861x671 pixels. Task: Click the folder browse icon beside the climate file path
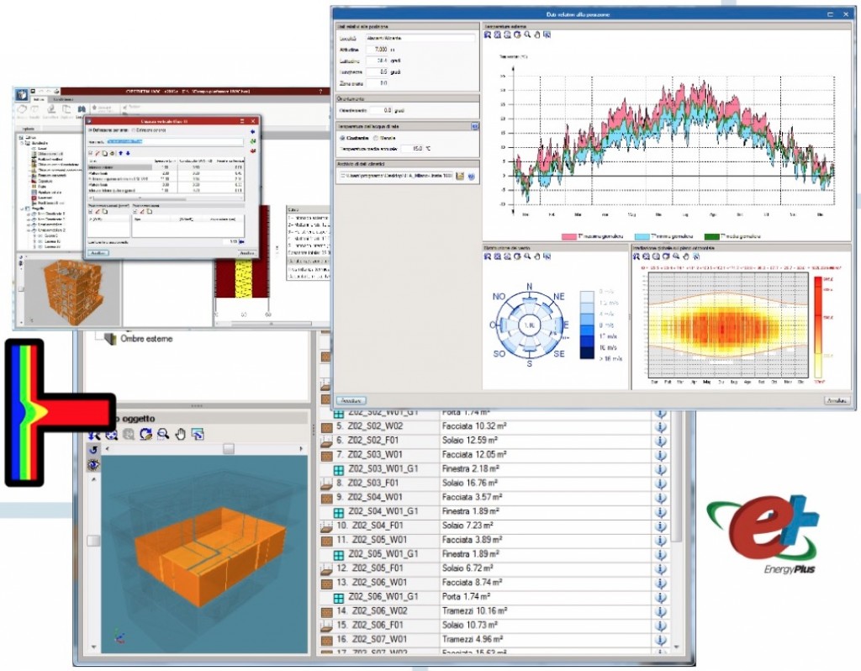(460, 176)
